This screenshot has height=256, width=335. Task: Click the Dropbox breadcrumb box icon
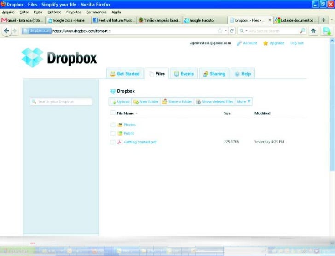point(113,91)
